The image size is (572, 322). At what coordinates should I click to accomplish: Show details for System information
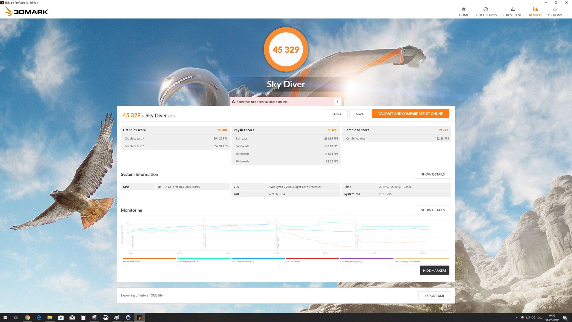click(432, 174)
